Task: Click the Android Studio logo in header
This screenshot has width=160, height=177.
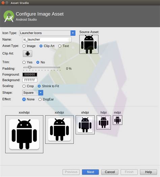Action: tap(9, 16)
